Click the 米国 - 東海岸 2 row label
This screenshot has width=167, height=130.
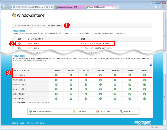(x=19, y=99)
